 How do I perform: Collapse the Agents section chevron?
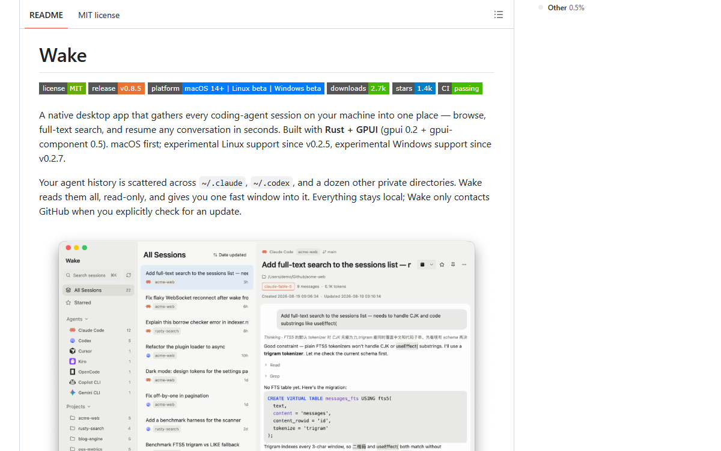(x=87, y=319)
